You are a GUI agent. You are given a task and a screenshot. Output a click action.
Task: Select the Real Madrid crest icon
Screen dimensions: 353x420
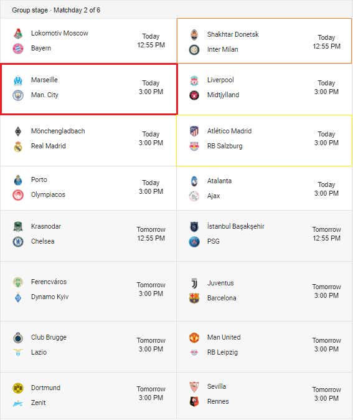point(18,146)
